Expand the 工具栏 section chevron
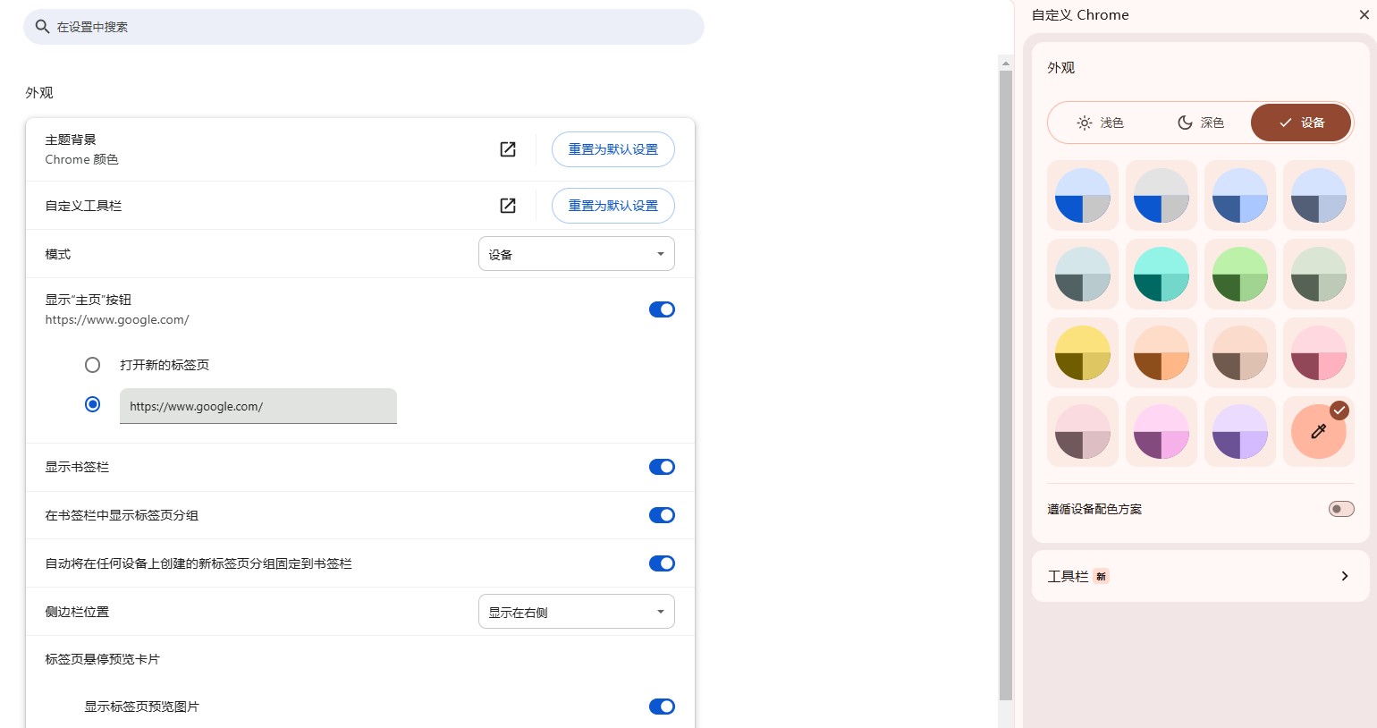This screenshot has width=1377, height=728. [1345, 576]
